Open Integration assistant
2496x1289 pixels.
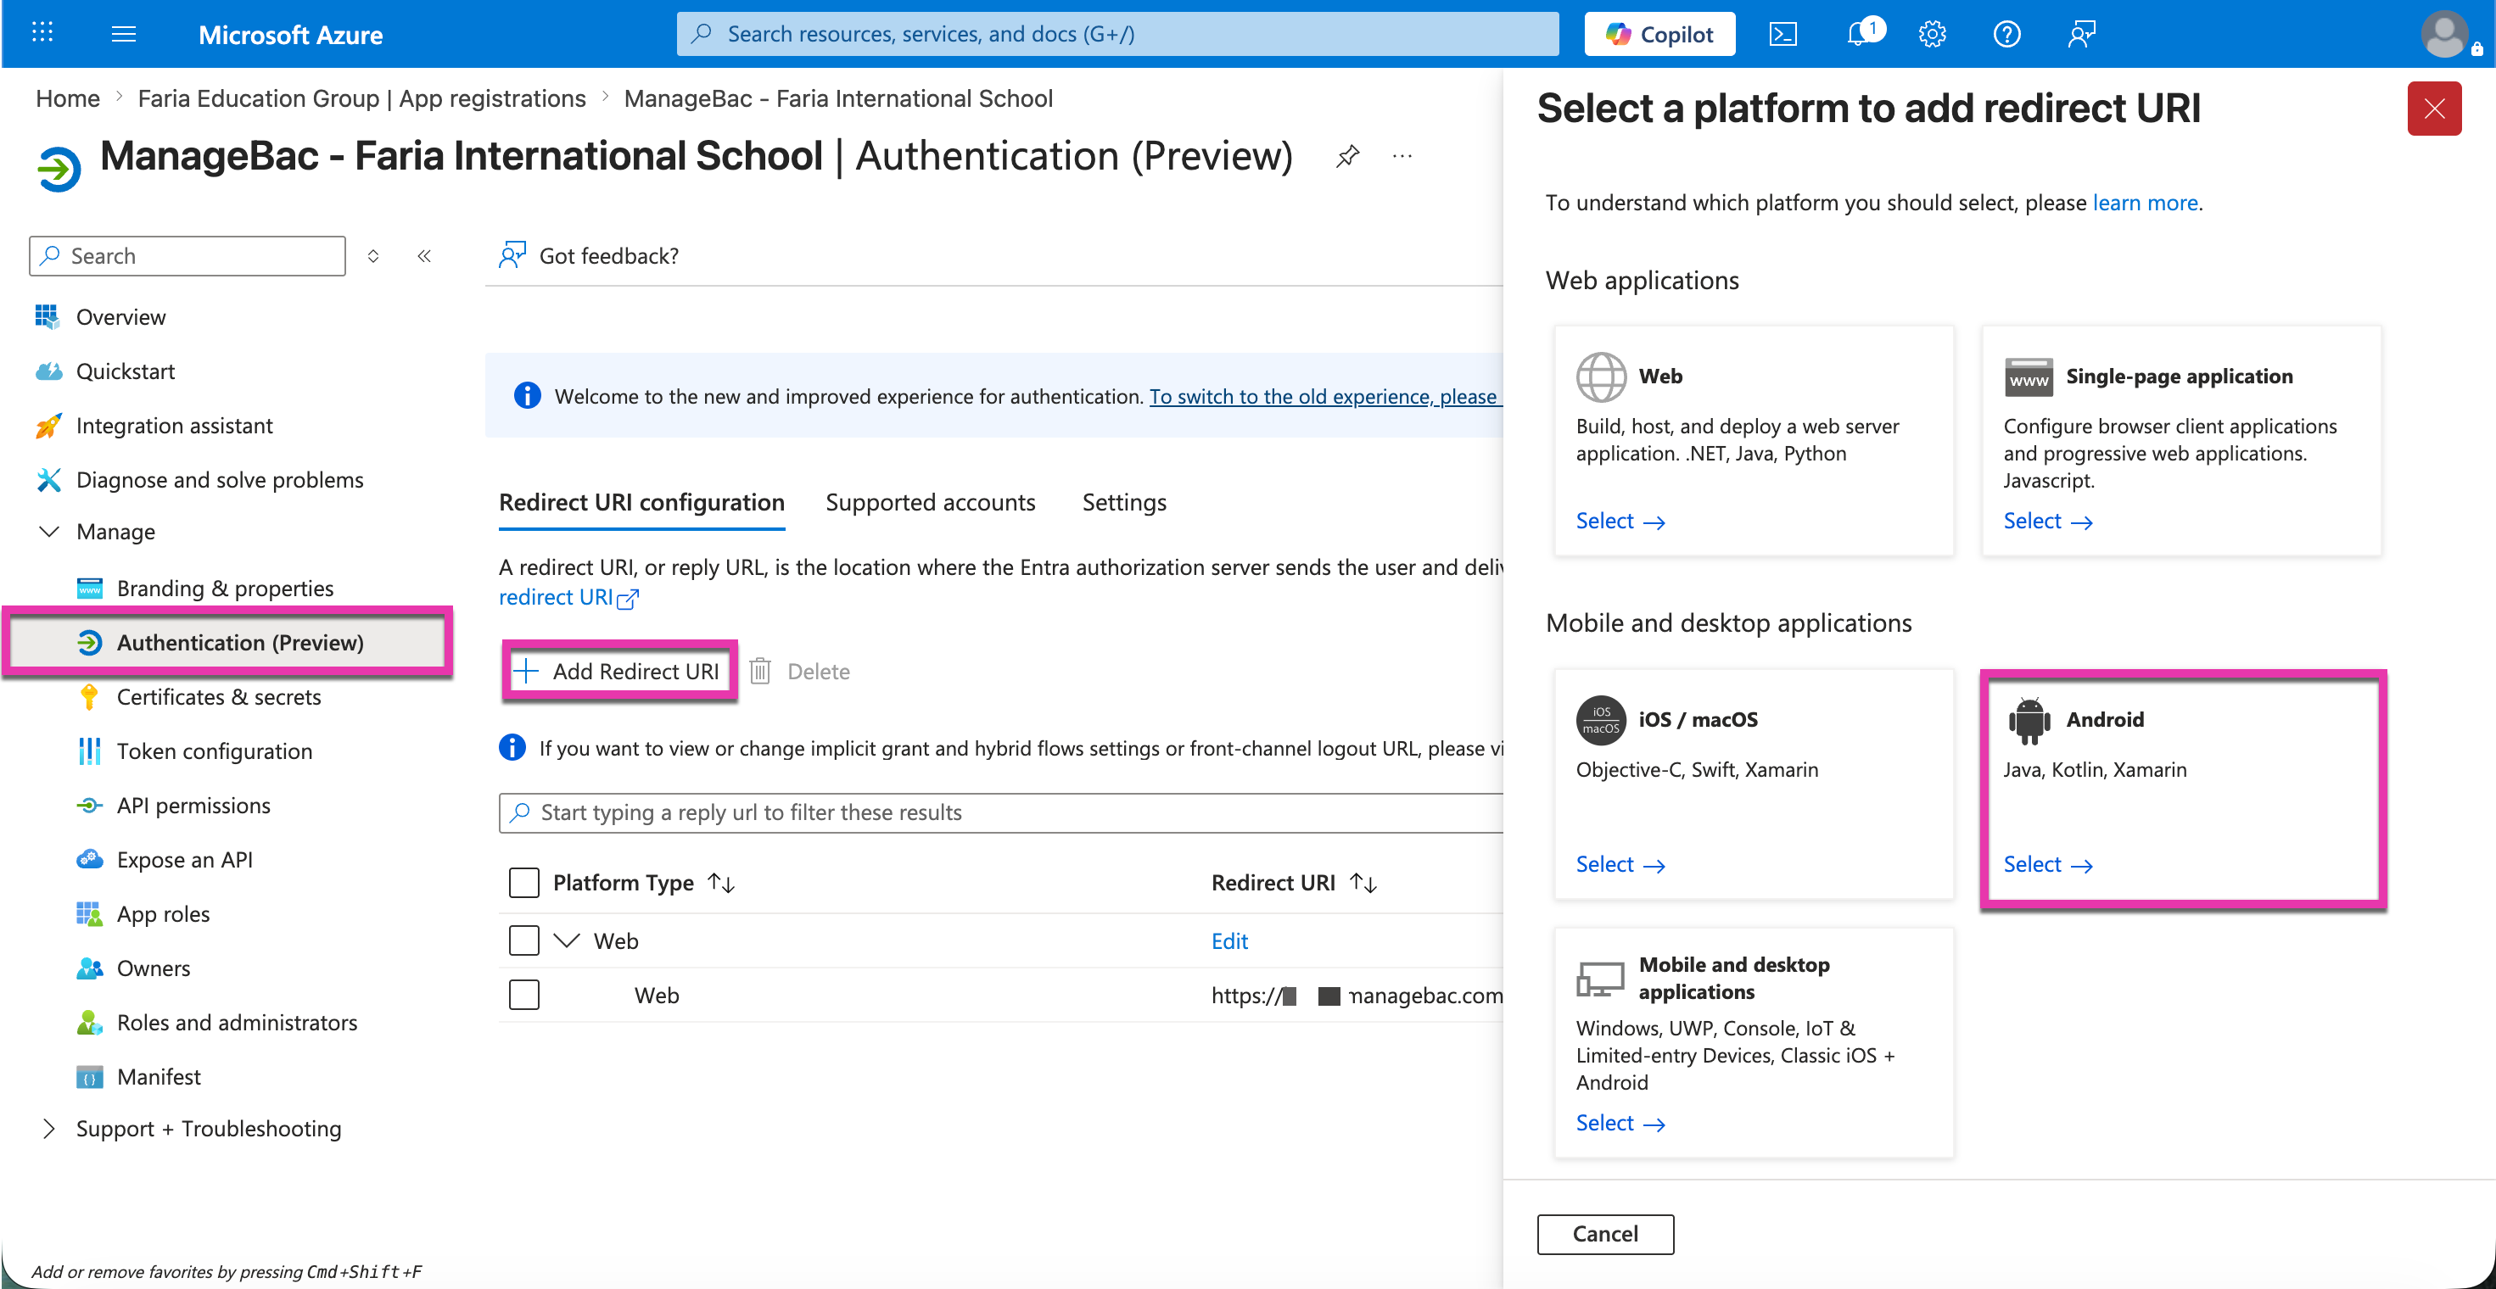(x=175, y=425)
